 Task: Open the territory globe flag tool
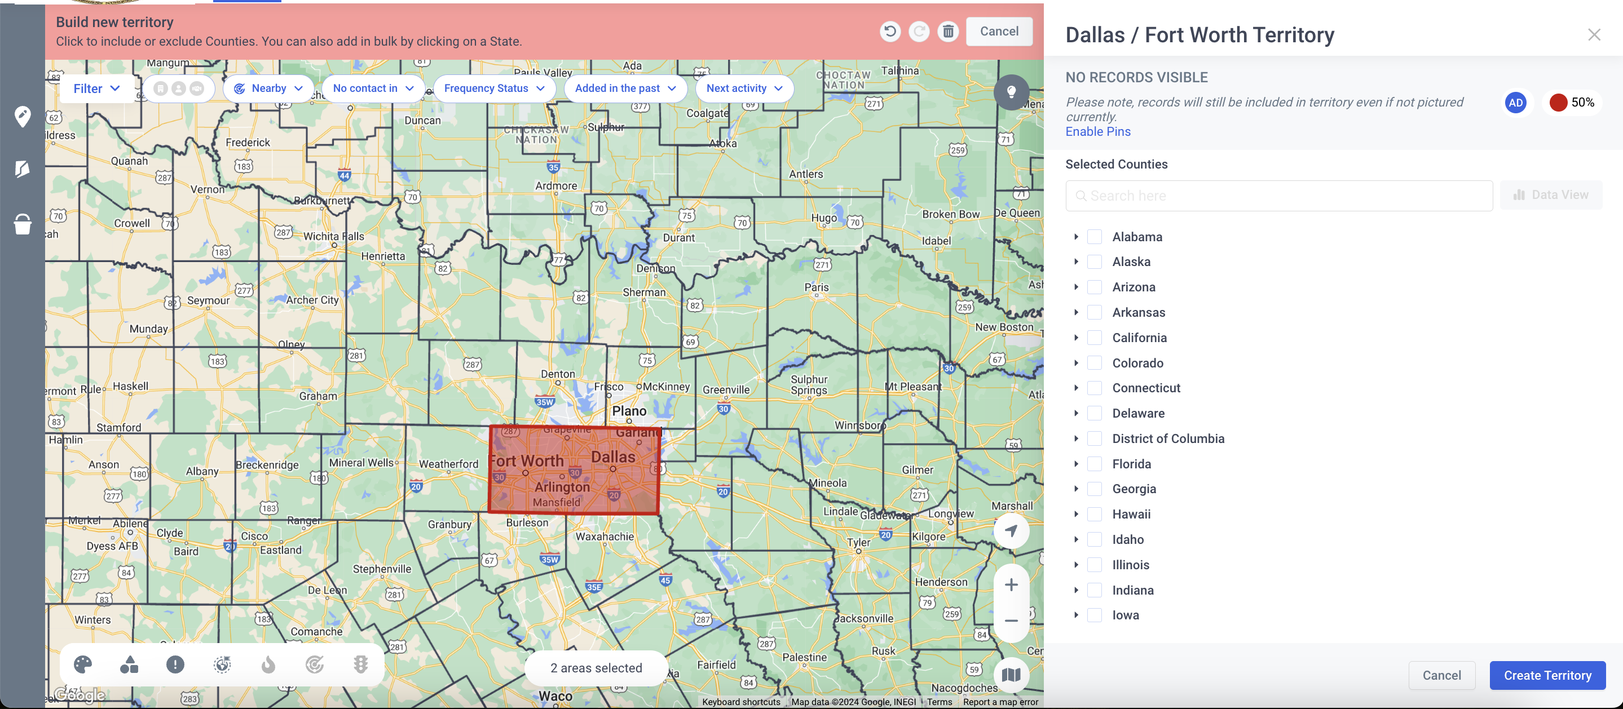point(222,665)
